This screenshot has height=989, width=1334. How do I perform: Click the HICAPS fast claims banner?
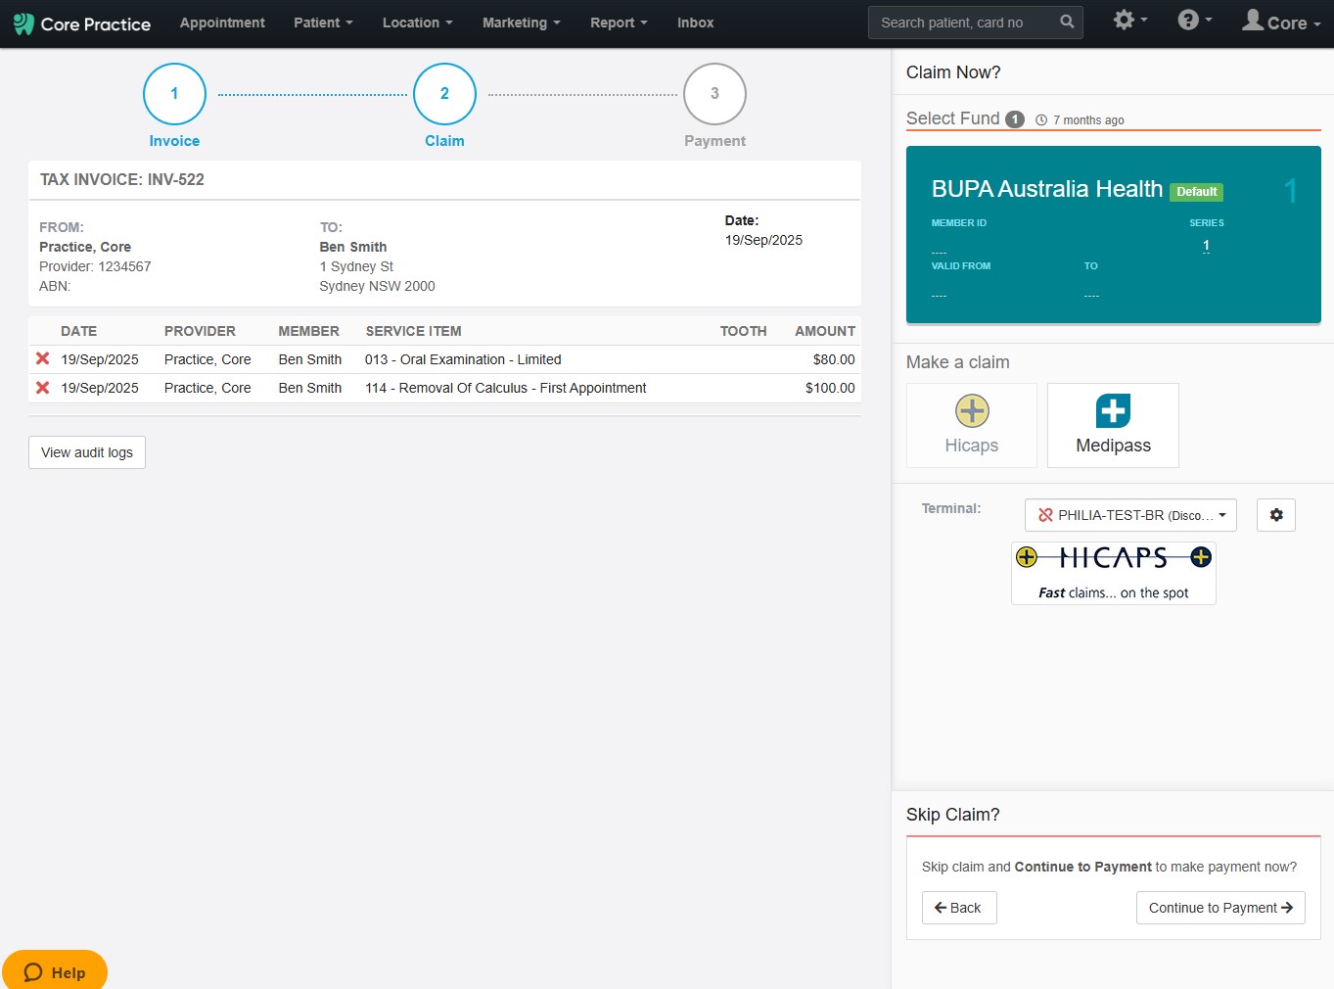(1114, 573)
